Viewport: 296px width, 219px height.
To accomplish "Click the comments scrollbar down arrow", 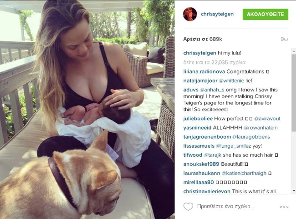I will [x=294, y=191].
